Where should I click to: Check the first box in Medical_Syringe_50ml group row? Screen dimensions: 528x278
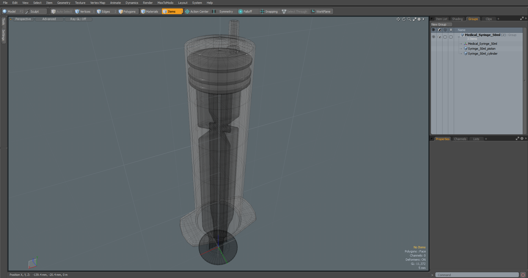tap(445, 37)
